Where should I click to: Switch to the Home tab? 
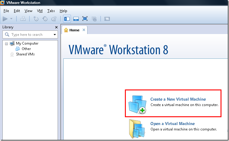tap(75, 30)
